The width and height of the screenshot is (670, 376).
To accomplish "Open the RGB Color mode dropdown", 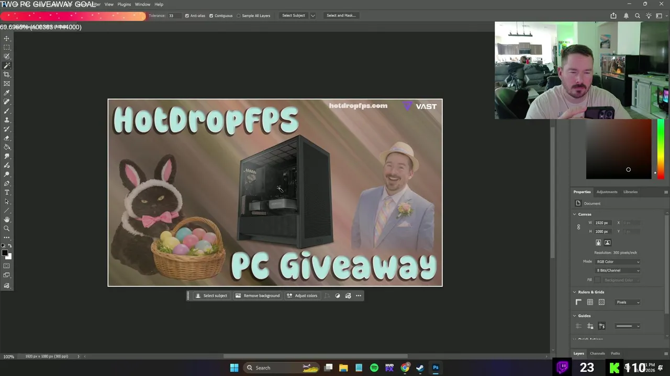I will click(x=618, y=262).
